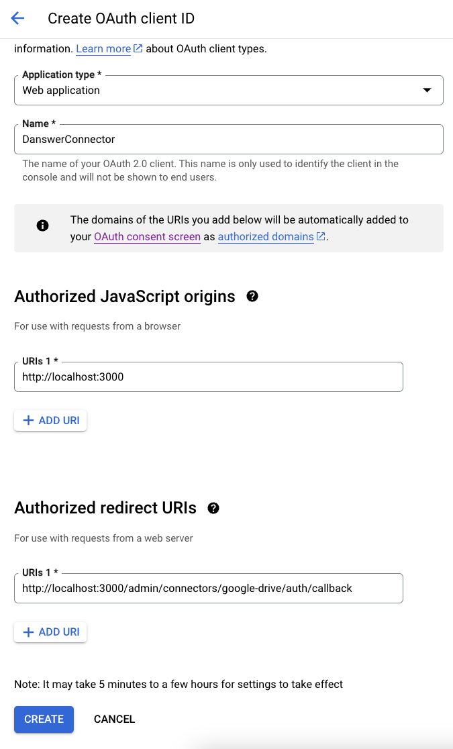Click the back arrow to leave OAuth creation

[17, 18]
